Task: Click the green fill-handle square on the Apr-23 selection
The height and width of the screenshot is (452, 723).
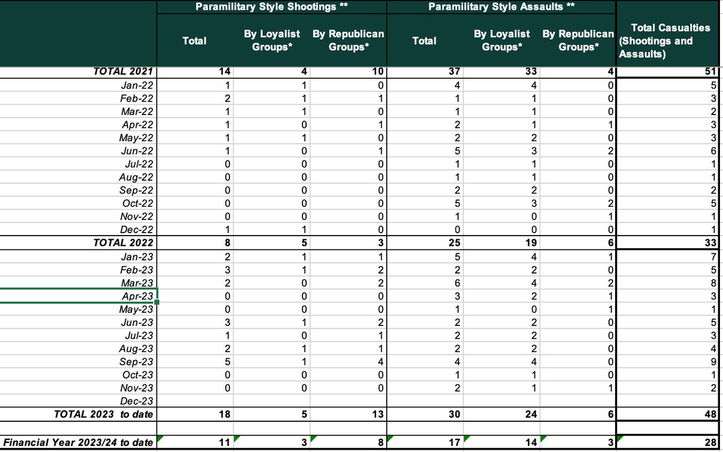Action: click(155, 302)
